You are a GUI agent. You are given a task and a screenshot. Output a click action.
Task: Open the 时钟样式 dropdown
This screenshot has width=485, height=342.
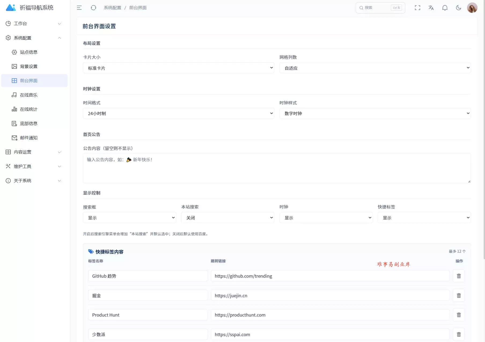pyautogui.click(x=375, y=113)
